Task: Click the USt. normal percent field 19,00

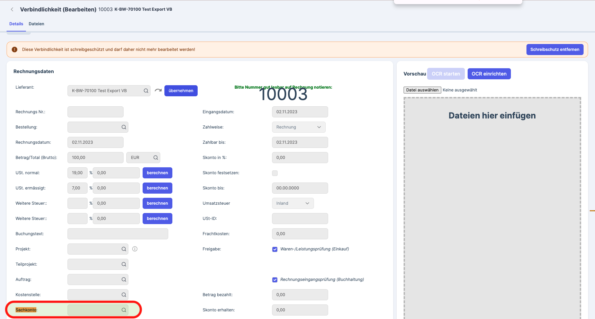Action: 78,173
